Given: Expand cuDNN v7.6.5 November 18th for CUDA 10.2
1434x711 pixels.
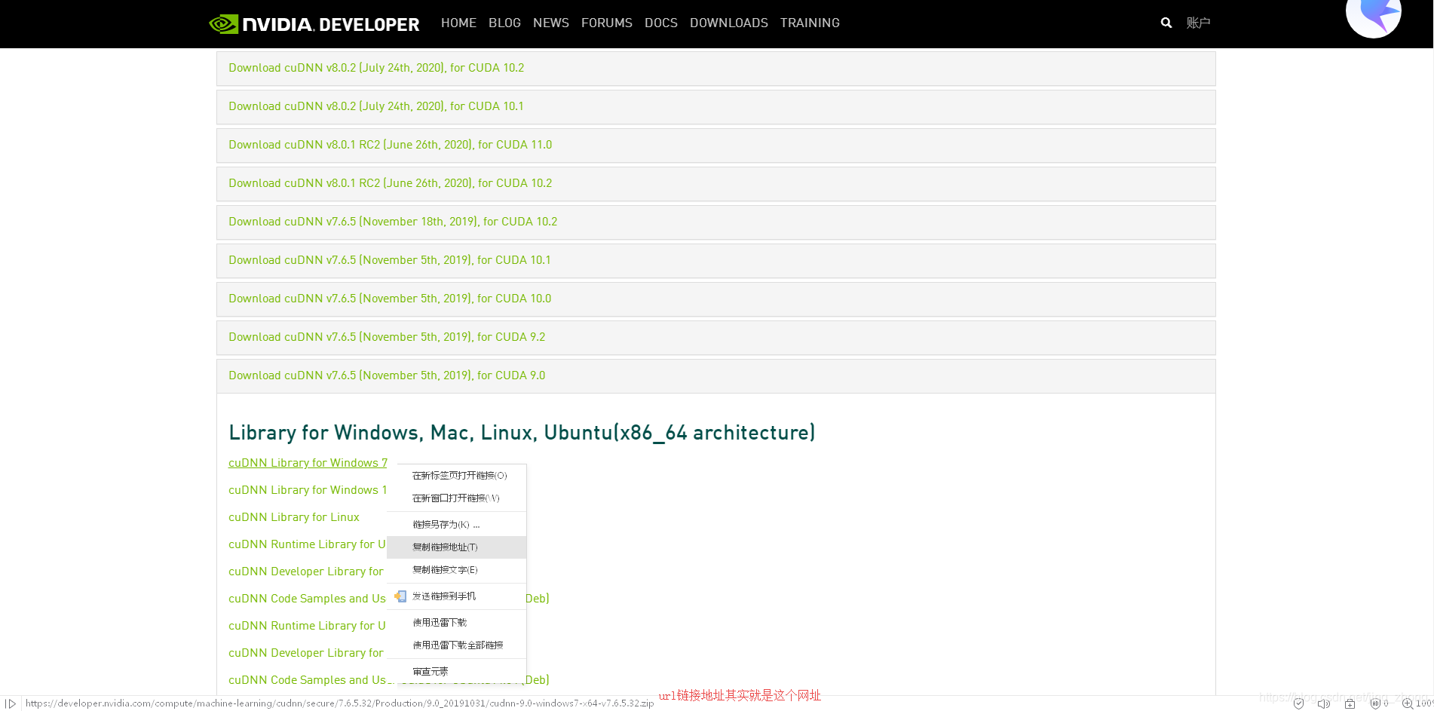Looking at the screenshot, I should 715,222.
